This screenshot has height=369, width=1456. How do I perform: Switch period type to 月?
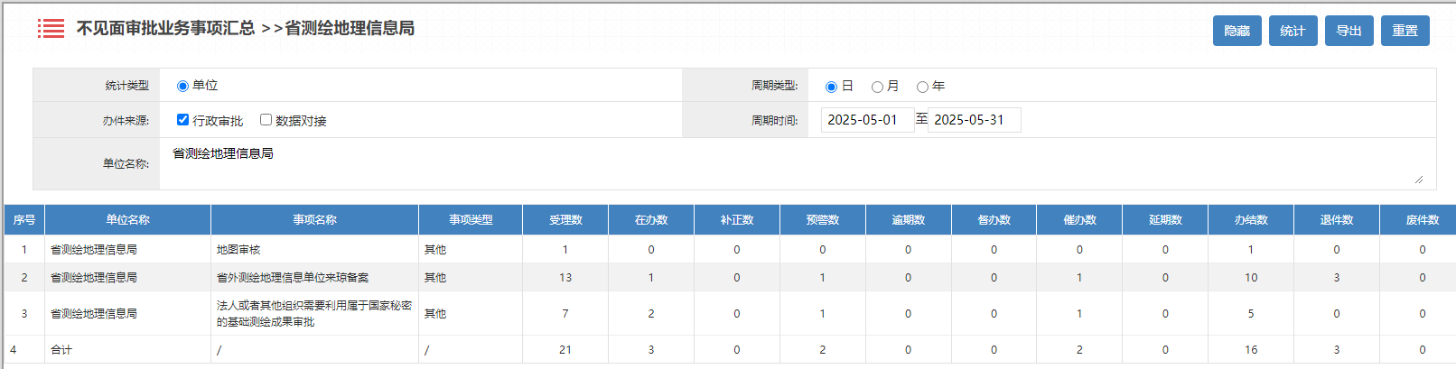(877, 87)
